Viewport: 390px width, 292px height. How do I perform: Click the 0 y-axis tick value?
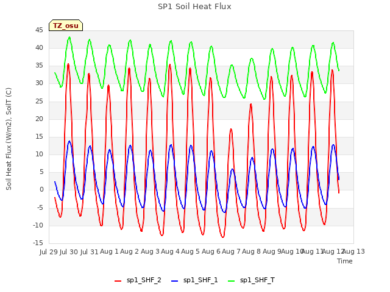[x=41, y=190]
